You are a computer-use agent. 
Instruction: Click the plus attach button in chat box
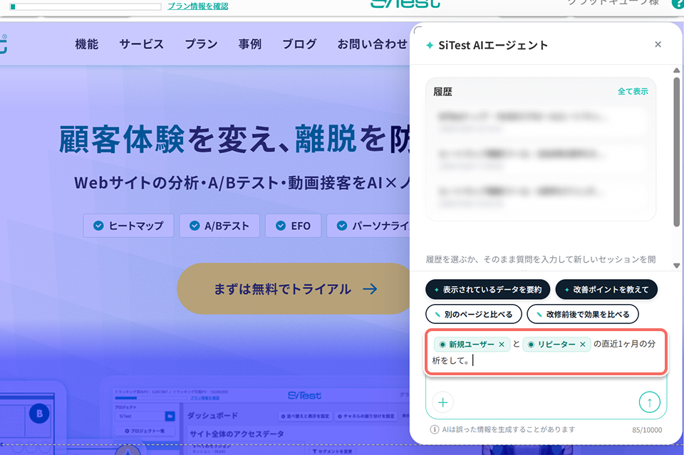(x=442, y=402)
